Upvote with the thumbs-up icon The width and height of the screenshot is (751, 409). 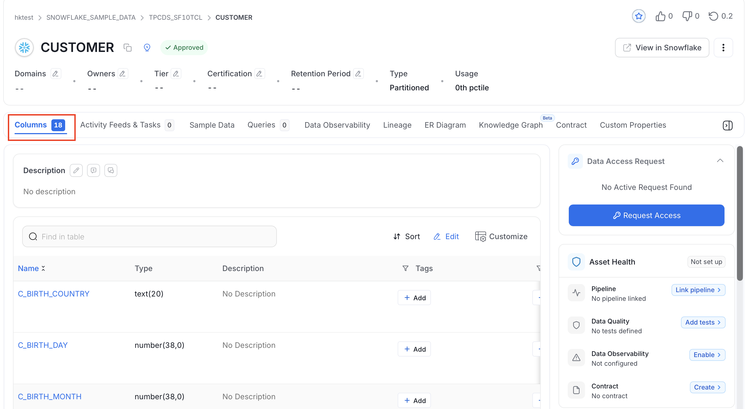pyautogui.click(x=660, y=16)
